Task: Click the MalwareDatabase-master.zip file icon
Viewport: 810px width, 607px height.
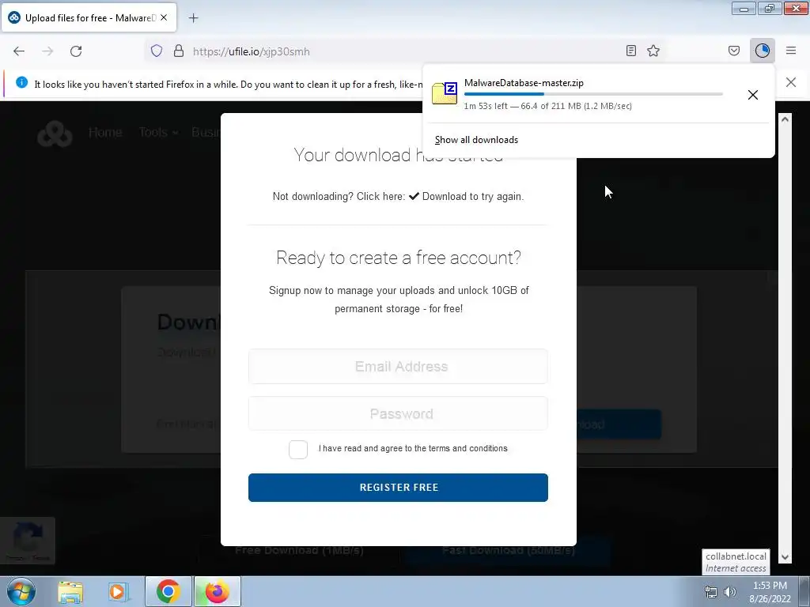Action: [445, 93]
